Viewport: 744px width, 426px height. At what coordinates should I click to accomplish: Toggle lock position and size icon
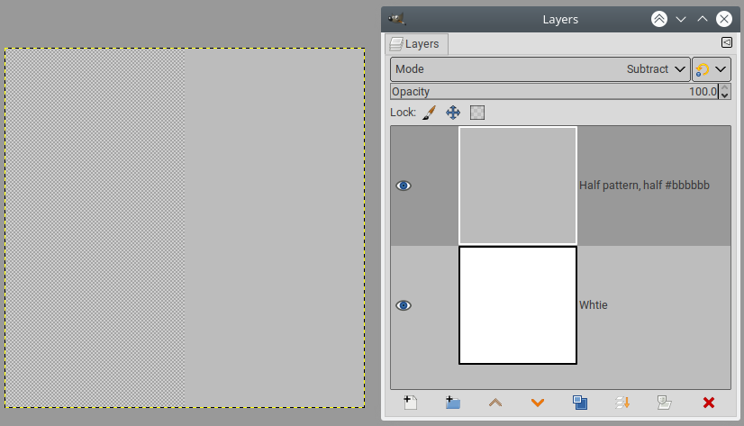453,113
